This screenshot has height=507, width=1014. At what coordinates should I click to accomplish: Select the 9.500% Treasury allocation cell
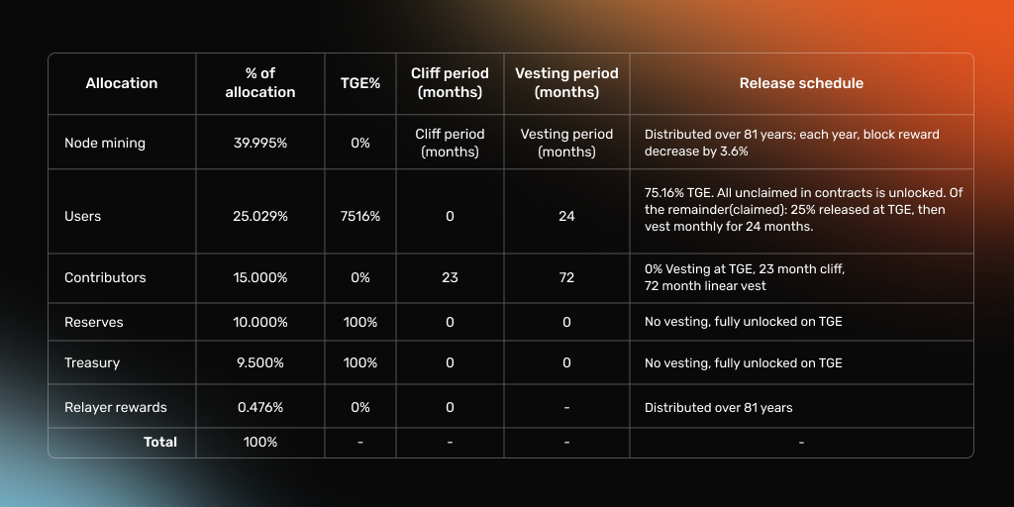click(259, 362)
